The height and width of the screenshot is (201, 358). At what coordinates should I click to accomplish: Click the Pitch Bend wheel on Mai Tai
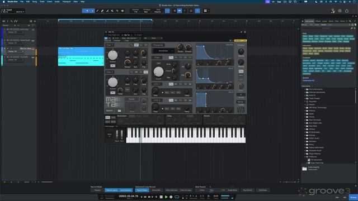pos(117,135)
